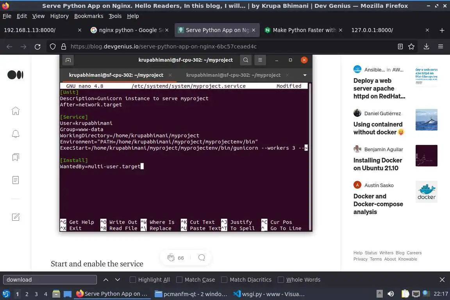Write a new story icon
The image size is (450, 300).
[16, 217]
